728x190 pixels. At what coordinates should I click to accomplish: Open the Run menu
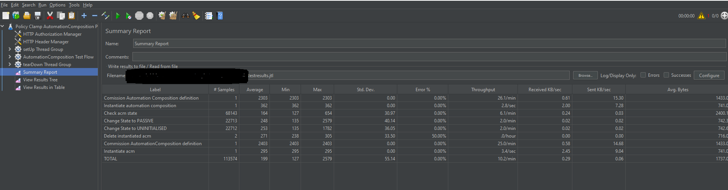pyautogui.click(x=42, y=5)
